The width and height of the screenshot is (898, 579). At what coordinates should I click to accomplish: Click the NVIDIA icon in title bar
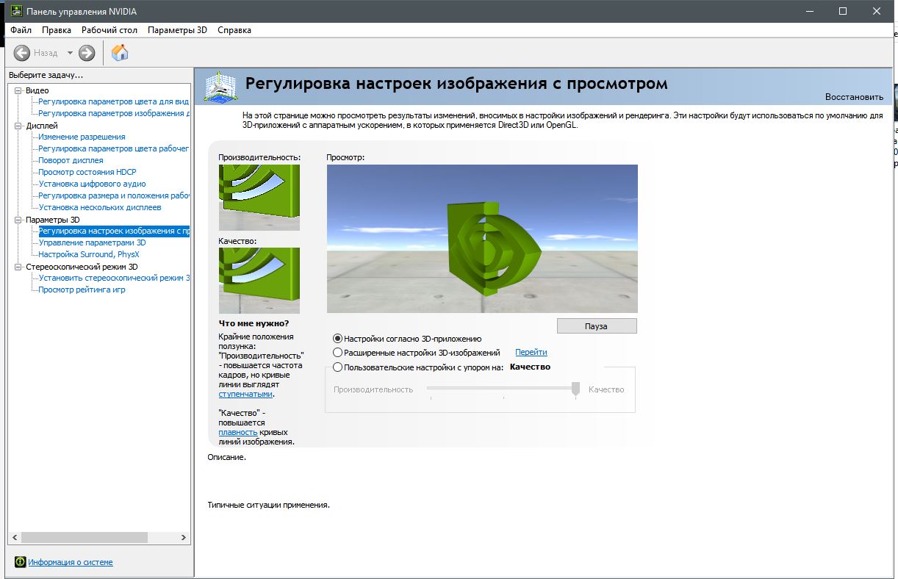point(16,11)
